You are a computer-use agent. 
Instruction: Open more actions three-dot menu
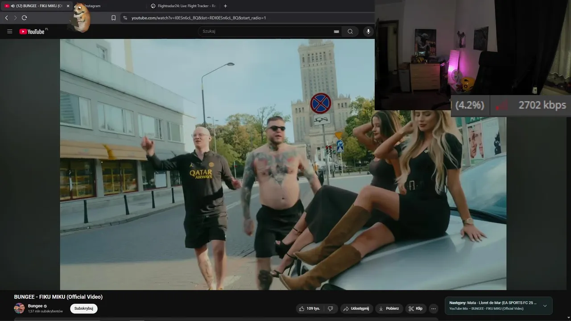[434, 309]
